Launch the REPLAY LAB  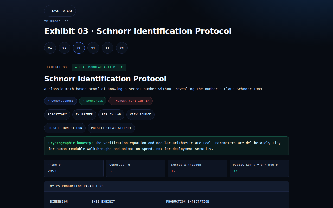click(111, 114)
